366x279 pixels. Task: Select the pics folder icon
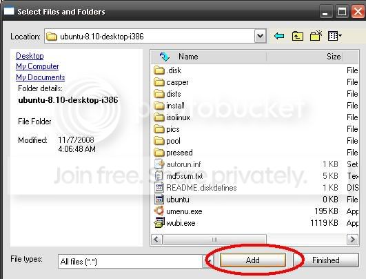[159, 129]
